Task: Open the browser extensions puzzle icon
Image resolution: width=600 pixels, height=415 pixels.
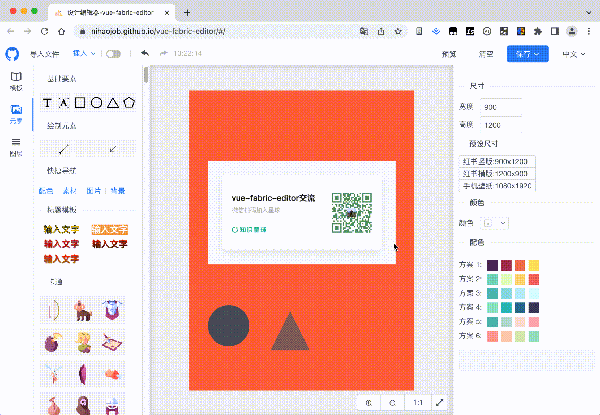Action: coord(538,31)
